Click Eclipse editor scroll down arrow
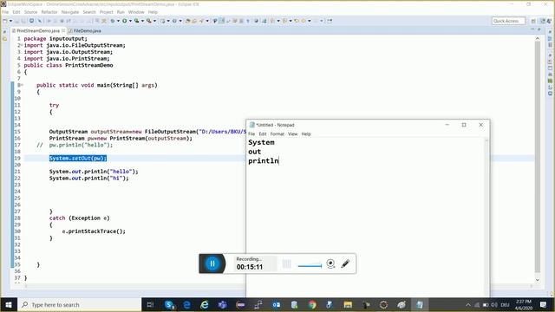Screen dimensions: 555x312 tap(538, 280)
